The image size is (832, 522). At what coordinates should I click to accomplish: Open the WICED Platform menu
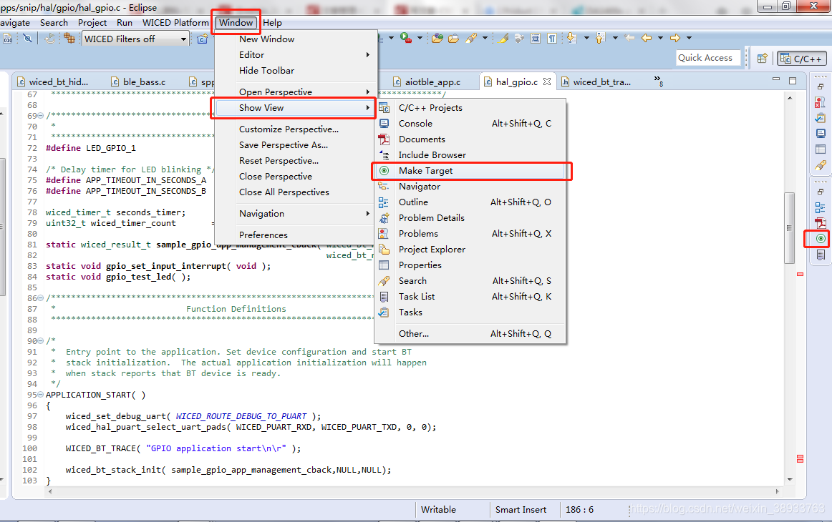pos(175,23)
